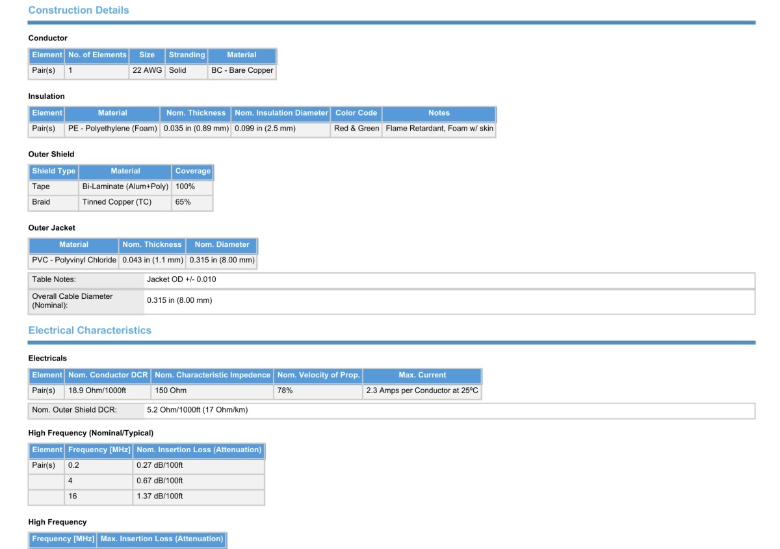The image size is (780, 549).
Task: Click the Coverage column header
Action: [193, 172]
